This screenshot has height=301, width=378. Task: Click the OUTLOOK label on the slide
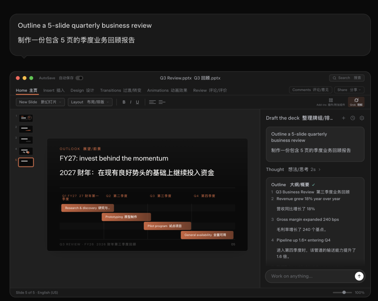(70, 149)
